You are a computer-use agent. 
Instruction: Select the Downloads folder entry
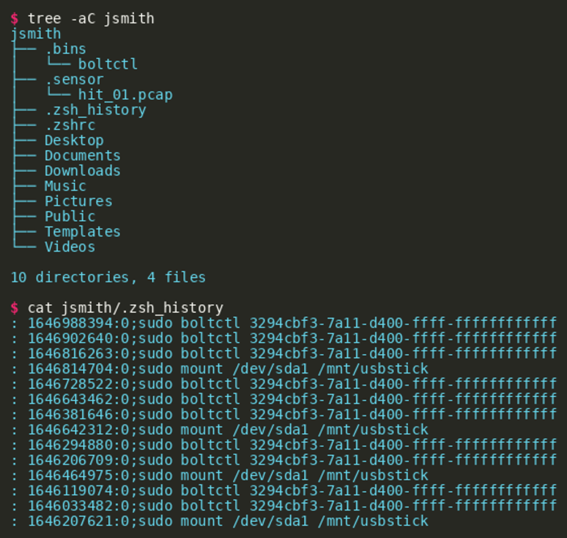coord(83,171)
